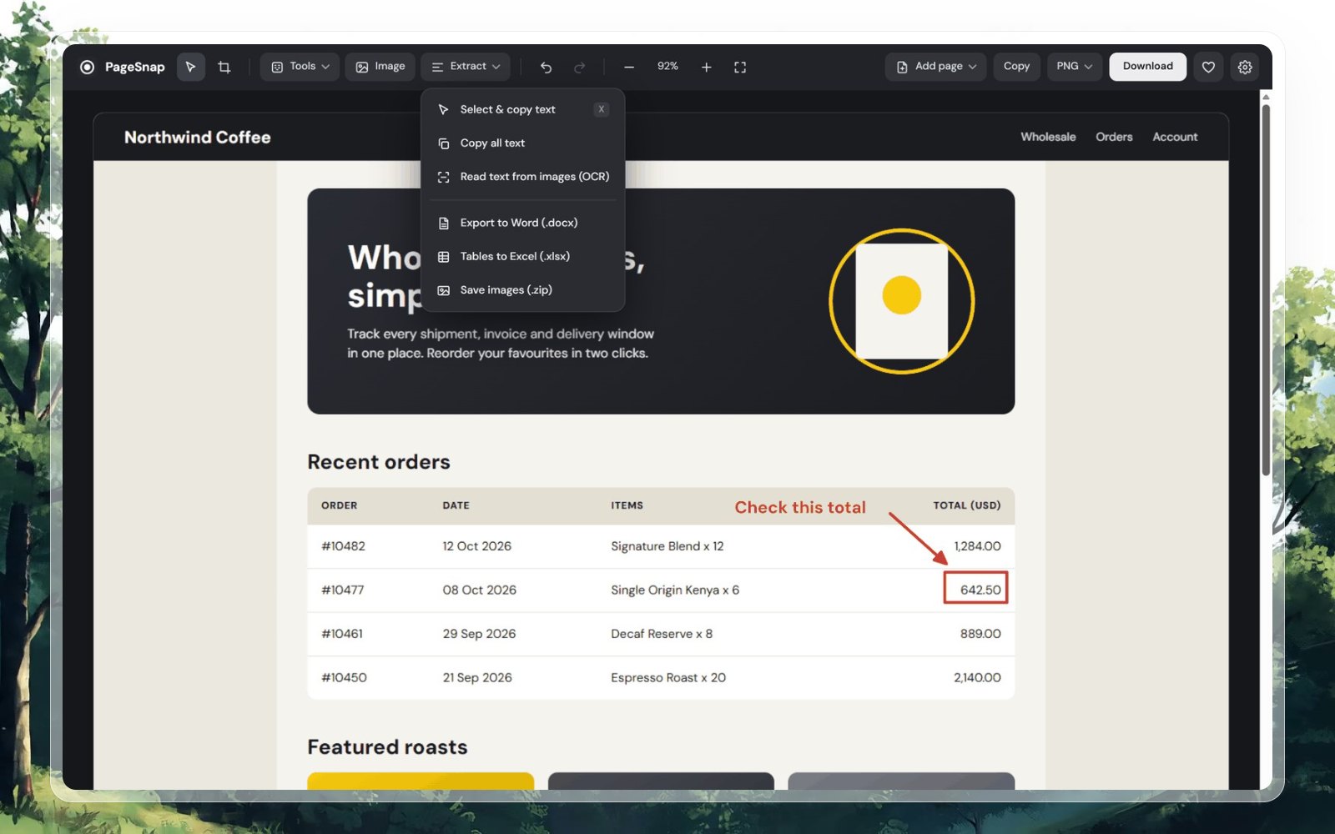Open the Wholesale nav link
The height and width of the screenshot is (834, 1335).
click(1048, 137)
